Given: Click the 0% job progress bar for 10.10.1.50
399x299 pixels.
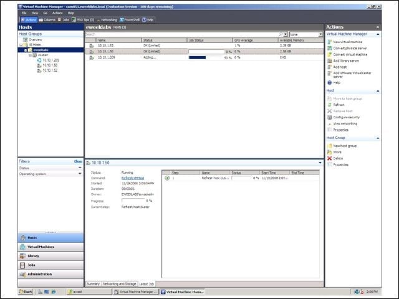Looking at the screenshot, I should pos(206,52).
